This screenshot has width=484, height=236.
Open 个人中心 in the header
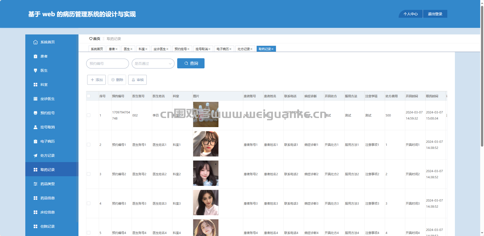point(411,14)
